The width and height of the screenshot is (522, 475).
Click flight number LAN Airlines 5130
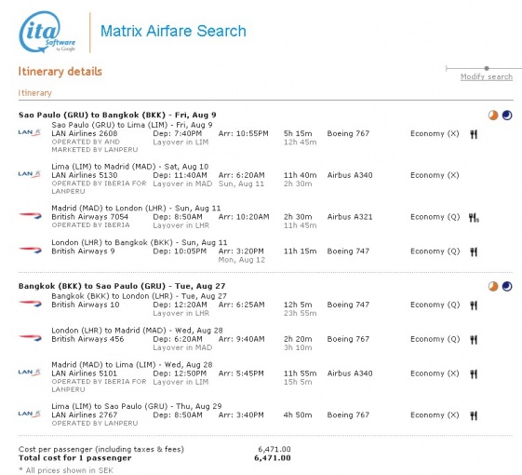click(x=85, y=175)
